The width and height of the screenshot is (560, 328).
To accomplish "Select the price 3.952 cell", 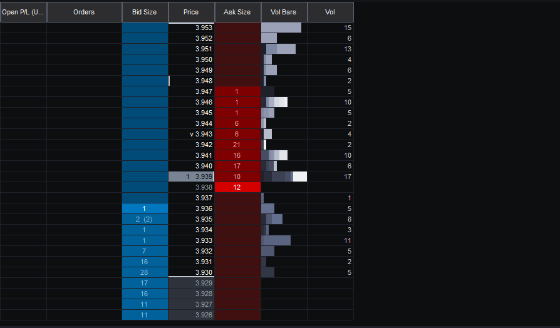I will pos(192,38).
